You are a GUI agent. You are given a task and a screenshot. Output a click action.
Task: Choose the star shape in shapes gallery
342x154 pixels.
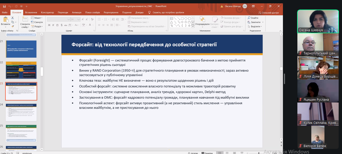click(189, 25)
